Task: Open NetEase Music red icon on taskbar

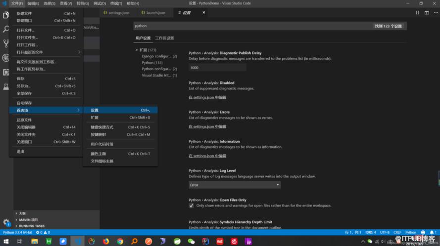Action: 234,241
